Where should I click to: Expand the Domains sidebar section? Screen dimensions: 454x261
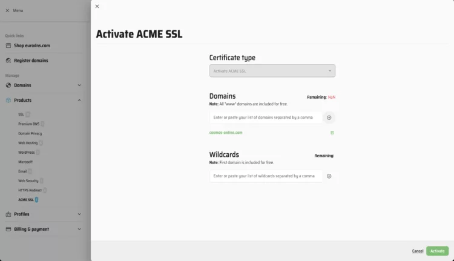click(79, 85)
